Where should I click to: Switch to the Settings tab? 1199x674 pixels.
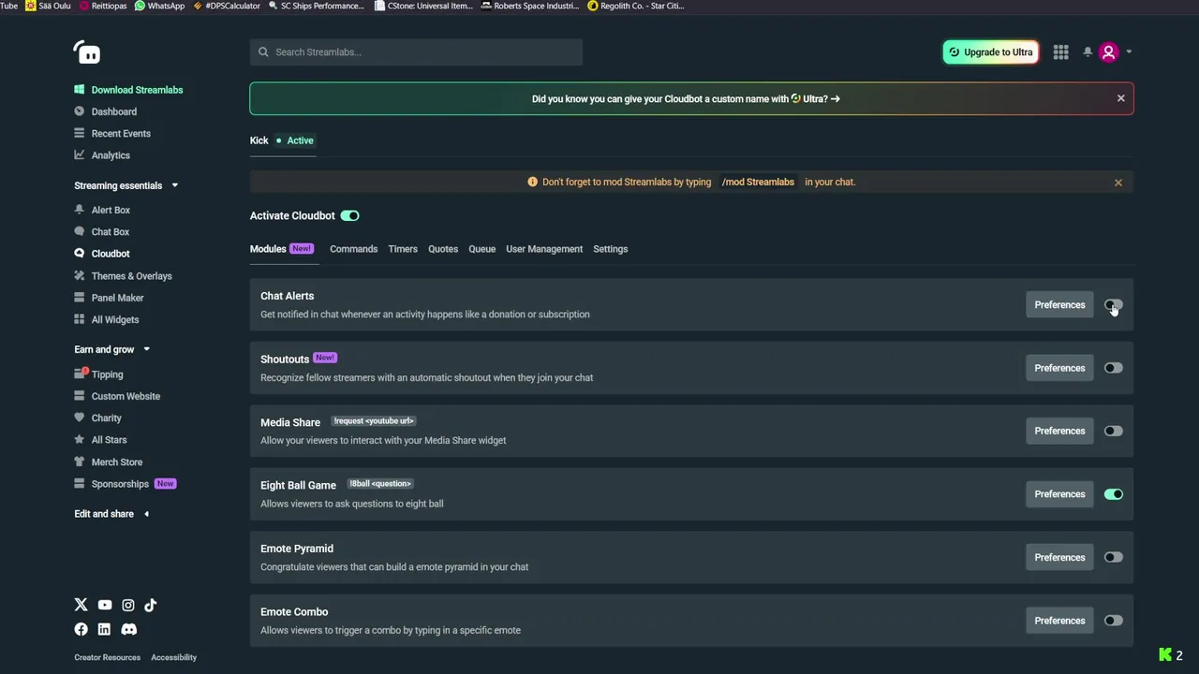[x=610, y=249]
